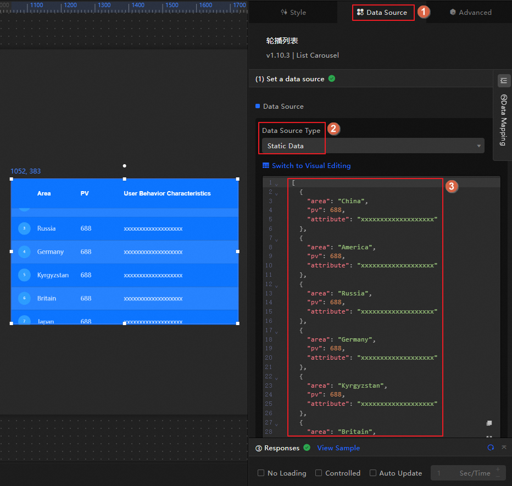The width and height of the screenshot is (512, 486).
Task: Click the Data Source tab grid icon
Action: click(x=360, y=12)
